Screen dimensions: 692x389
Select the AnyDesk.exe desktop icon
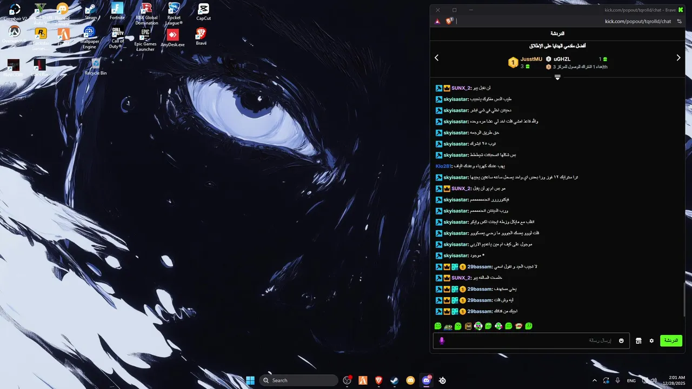click(x=173, y=38)
